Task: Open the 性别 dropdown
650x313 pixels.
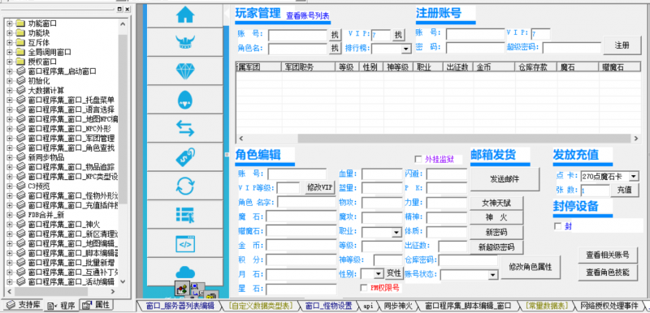Action: pyautogui.click(x=379, y=273)
